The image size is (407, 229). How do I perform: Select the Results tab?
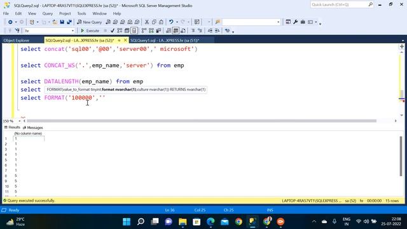(x=12, y=127)
